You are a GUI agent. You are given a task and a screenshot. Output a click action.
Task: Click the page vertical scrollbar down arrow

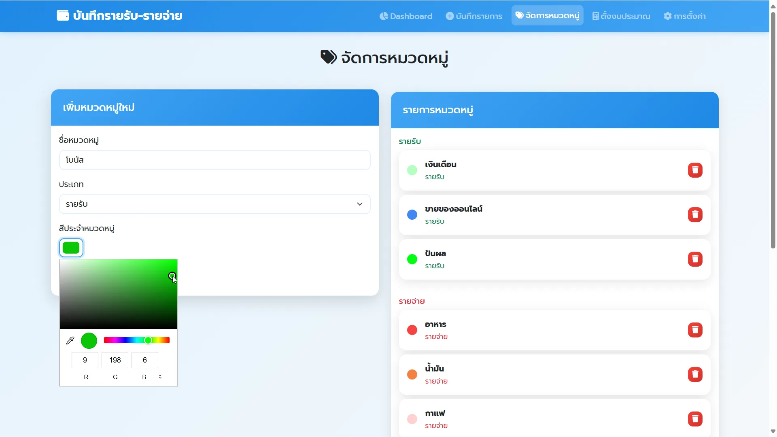tap(773, 431)
